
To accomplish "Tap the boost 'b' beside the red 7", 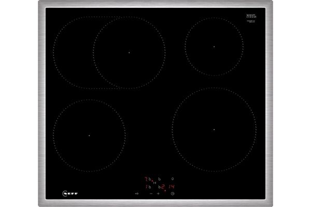I will [x=150, y=179].
